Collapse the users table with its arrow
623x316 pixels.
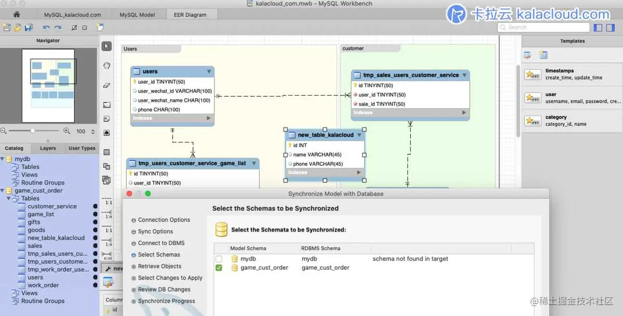(x=209, y=71)
